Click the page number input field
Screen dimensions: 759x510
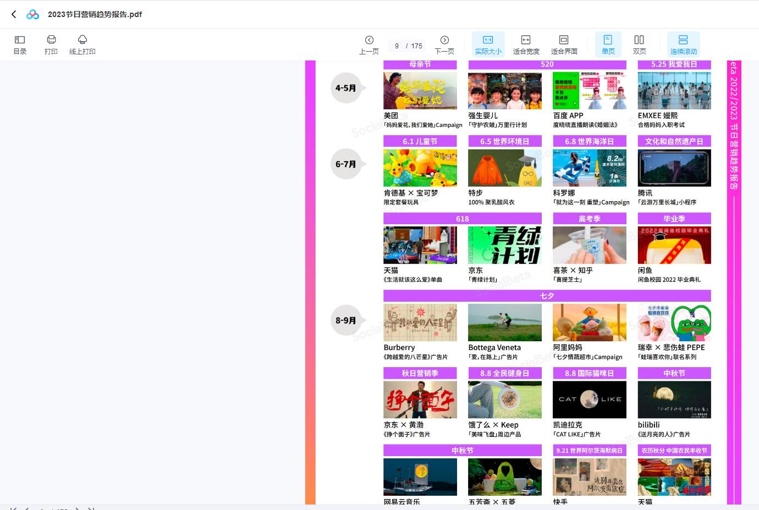click(397, 46)
